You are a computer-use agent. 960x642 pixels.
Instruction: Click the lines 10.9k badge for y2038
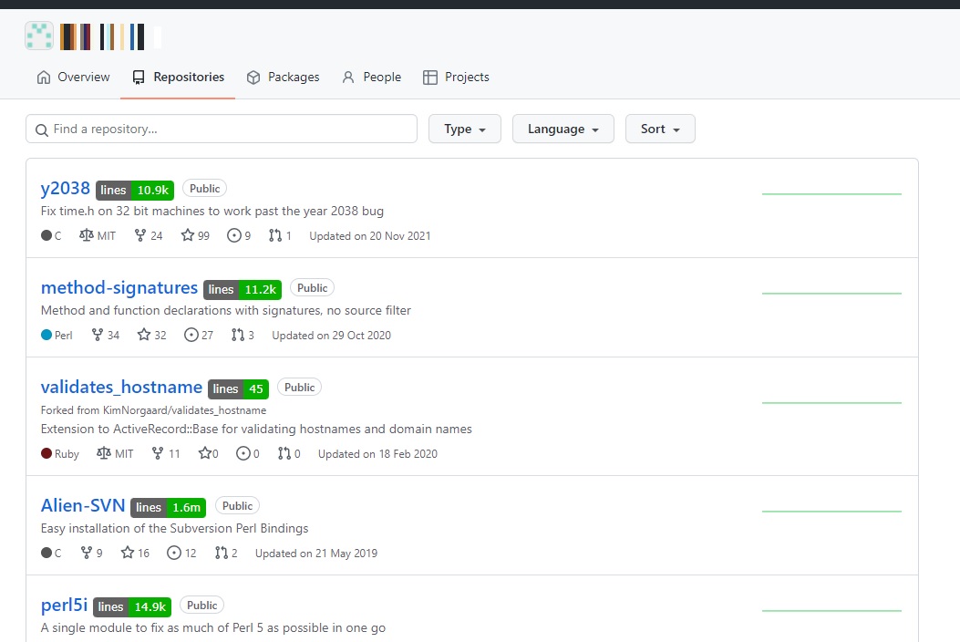click(135, 190)
